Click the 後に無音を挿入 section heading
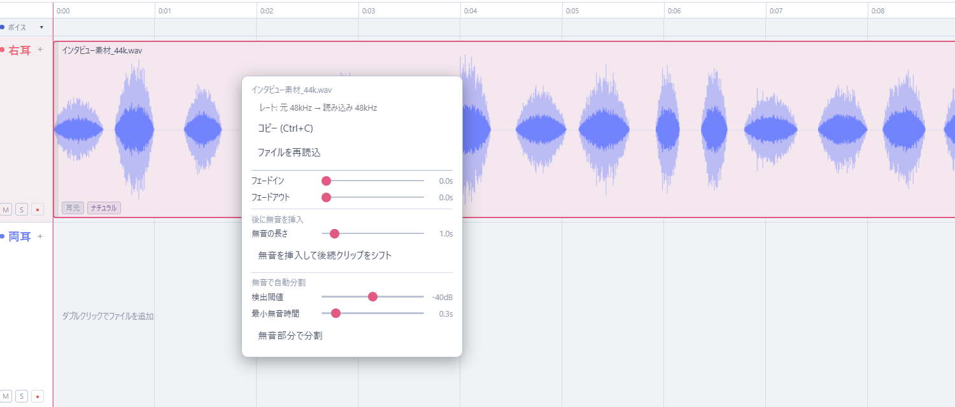The image size is (955, 407). coord(278,219)
